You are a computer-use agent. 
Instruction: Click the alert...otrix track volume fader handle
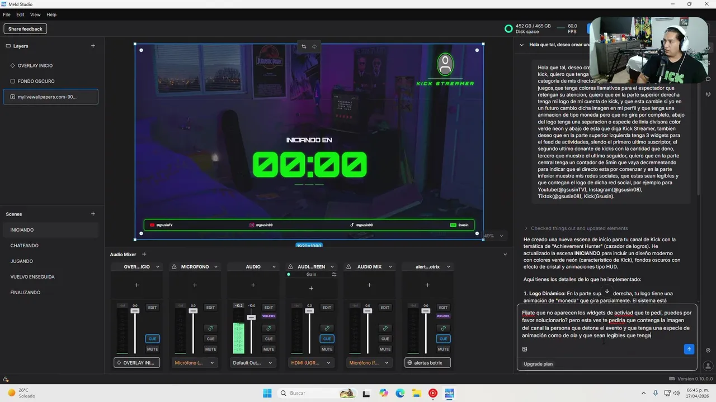pos(426,311)
